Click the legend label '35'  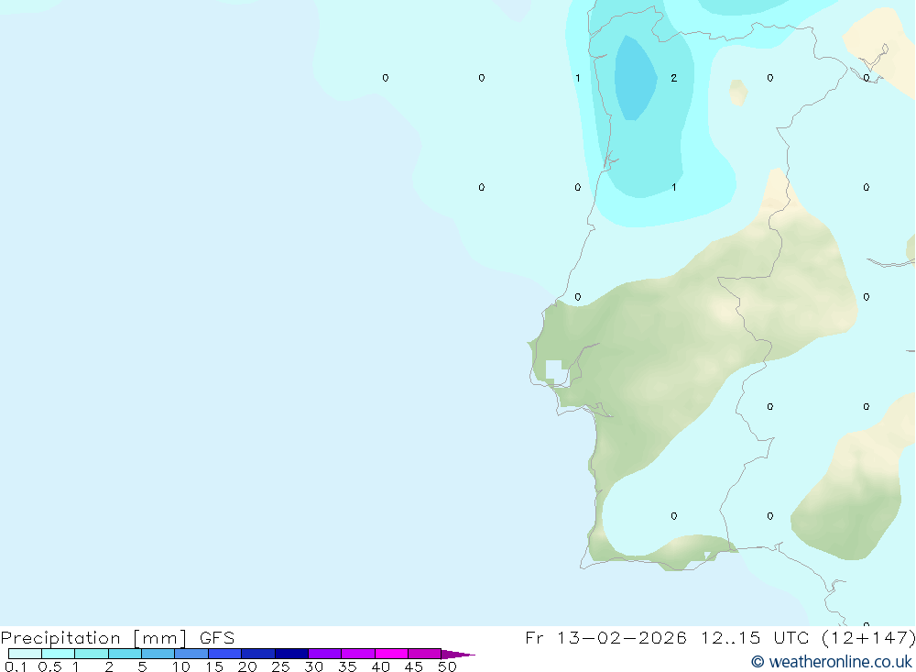tap(347, 666)
